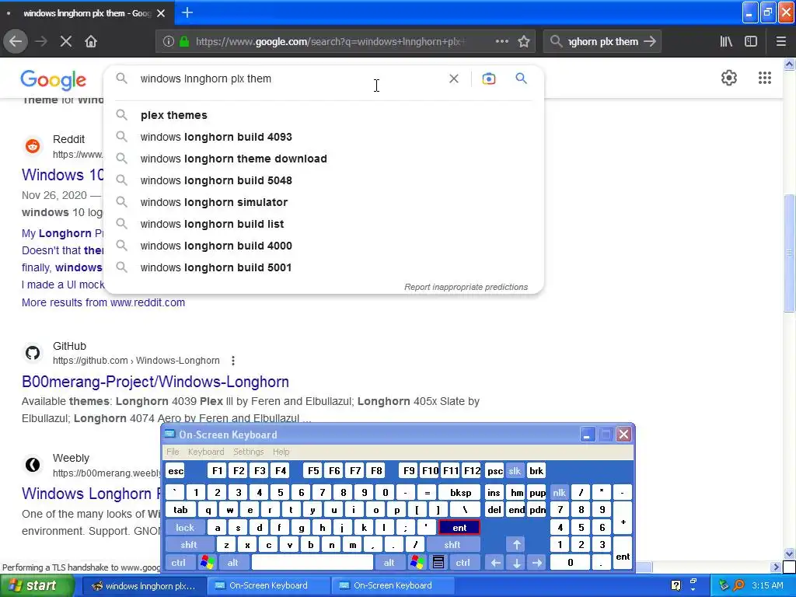
Task: Open Keyboard menu in On-Screen Keyboard
Action: point(205,452)
